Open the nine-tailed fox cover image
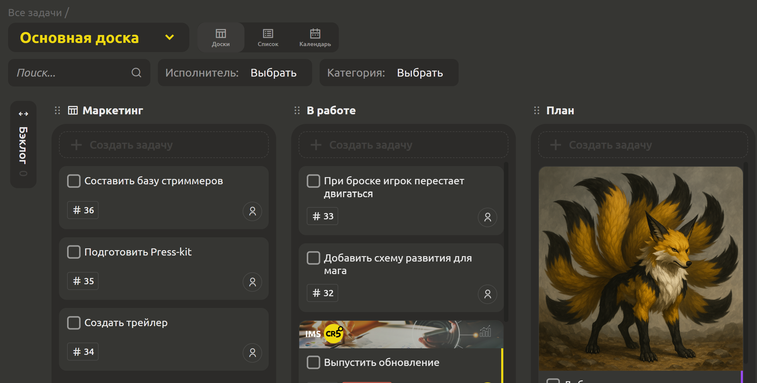Screen dimensions: 757x383 [641, 269]
